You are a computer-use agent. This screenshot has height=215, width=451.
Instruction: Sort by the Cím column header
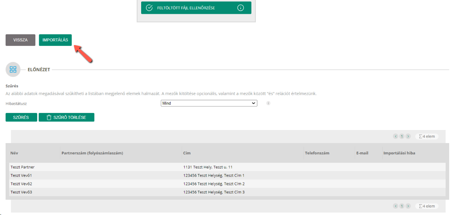tap(187, 153)
